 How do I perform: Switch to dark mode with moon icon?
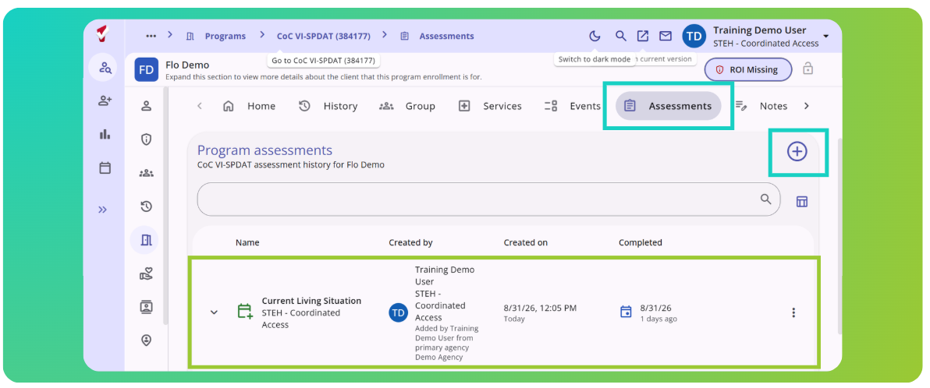595,36
